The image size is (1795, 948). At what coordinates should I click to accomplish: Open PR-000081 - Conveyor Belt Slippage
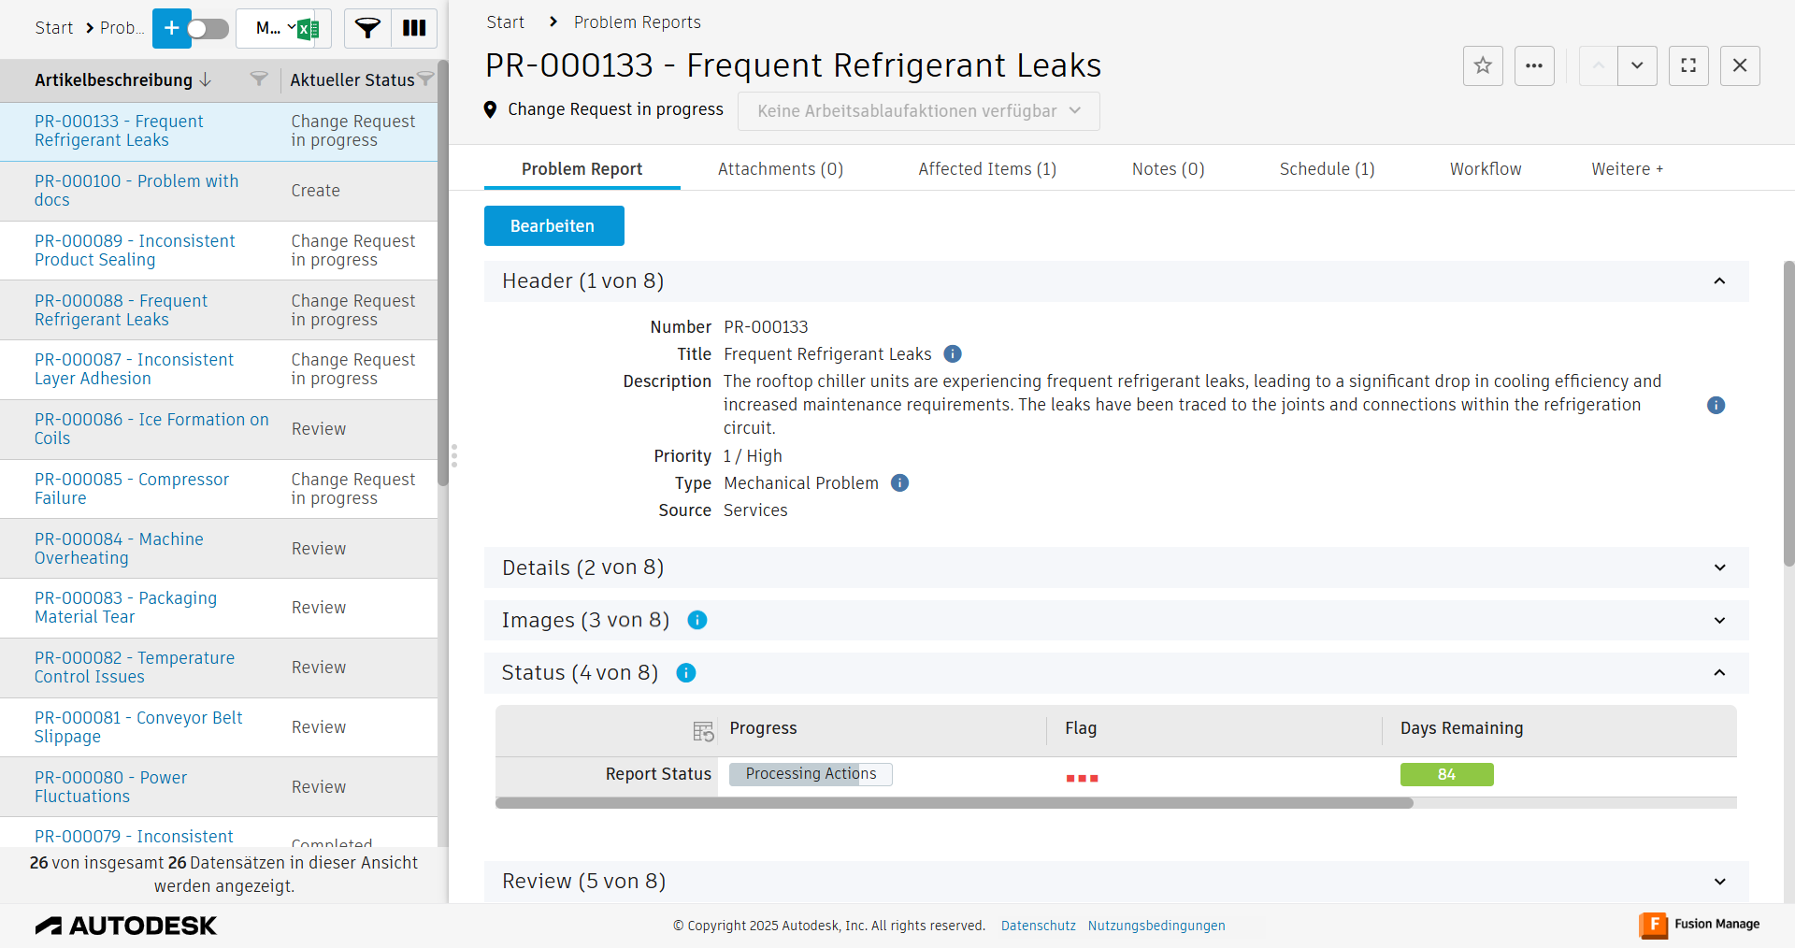click(x=138, y=727)
